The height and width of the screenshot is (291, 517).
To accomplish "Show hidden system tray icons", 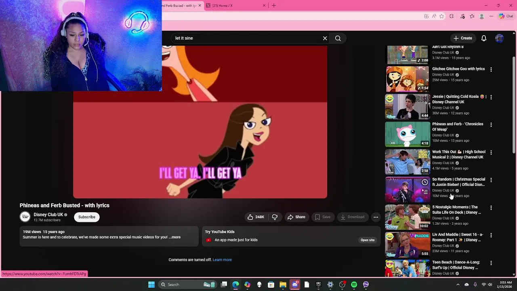I will coord(458,285).
